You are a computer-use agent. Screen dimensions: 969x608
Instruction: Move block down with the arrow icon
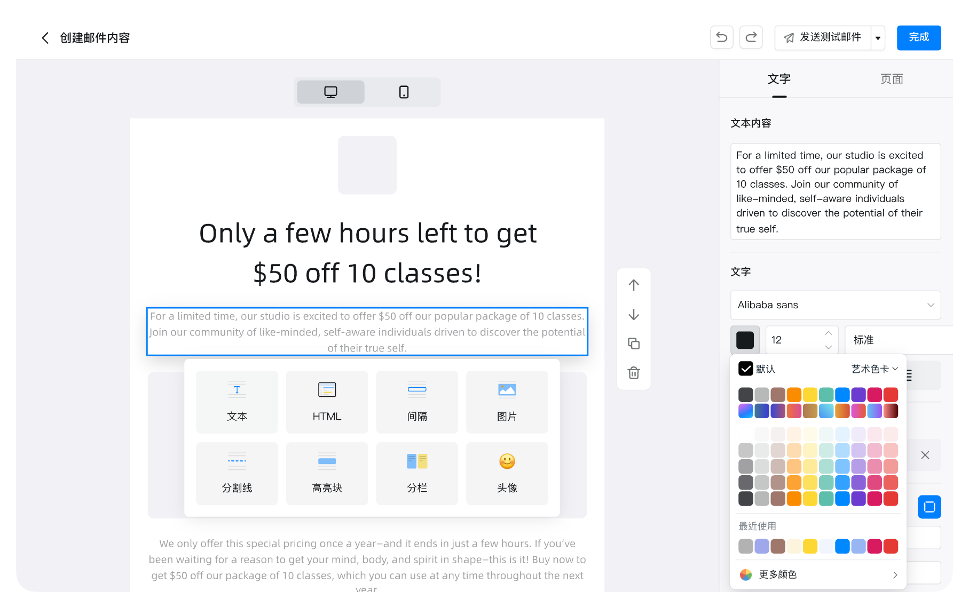click(634, 315)
